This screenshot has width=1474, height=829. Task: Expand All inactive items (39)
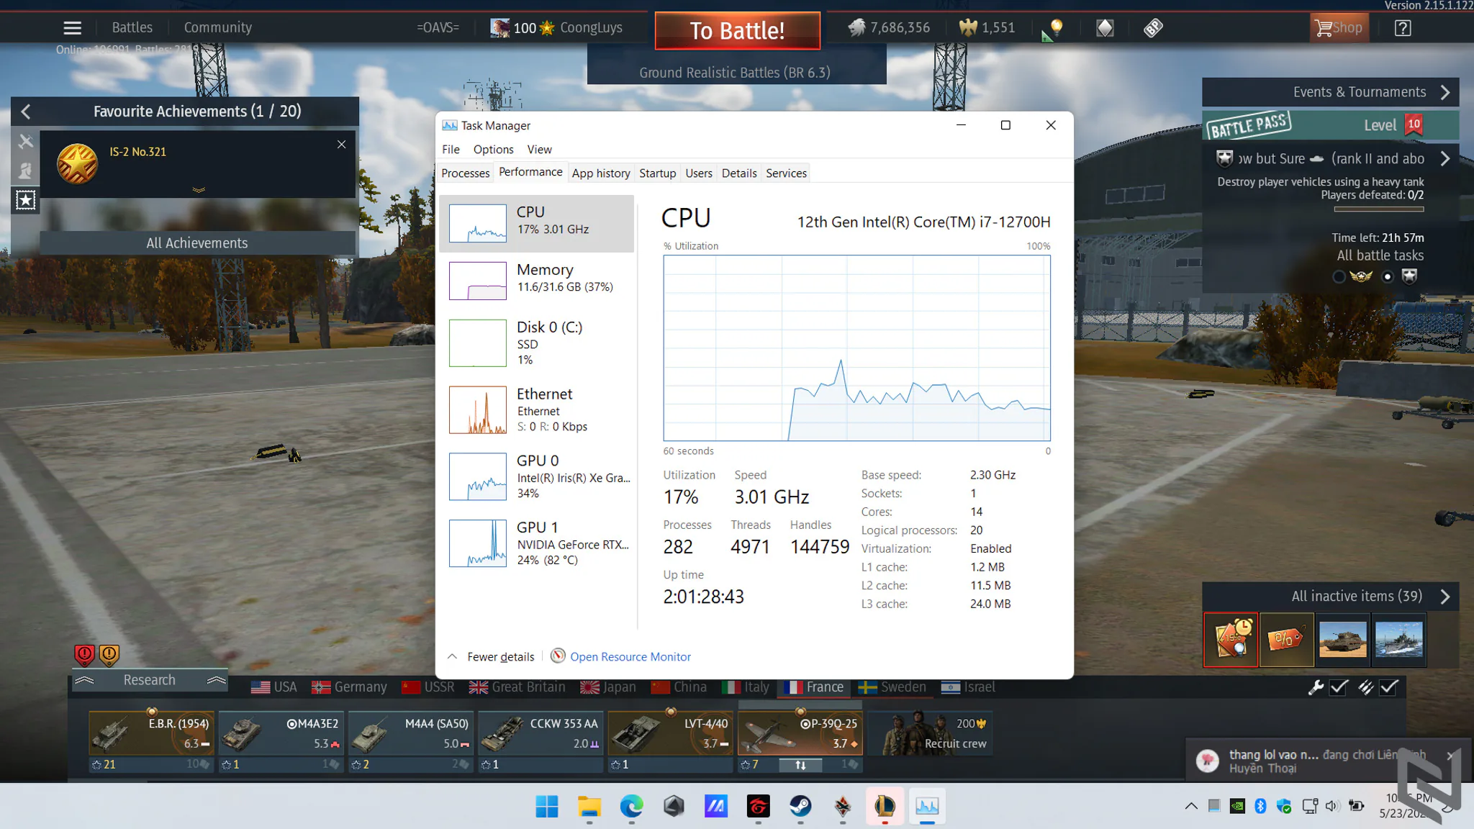click(1444, 597)
